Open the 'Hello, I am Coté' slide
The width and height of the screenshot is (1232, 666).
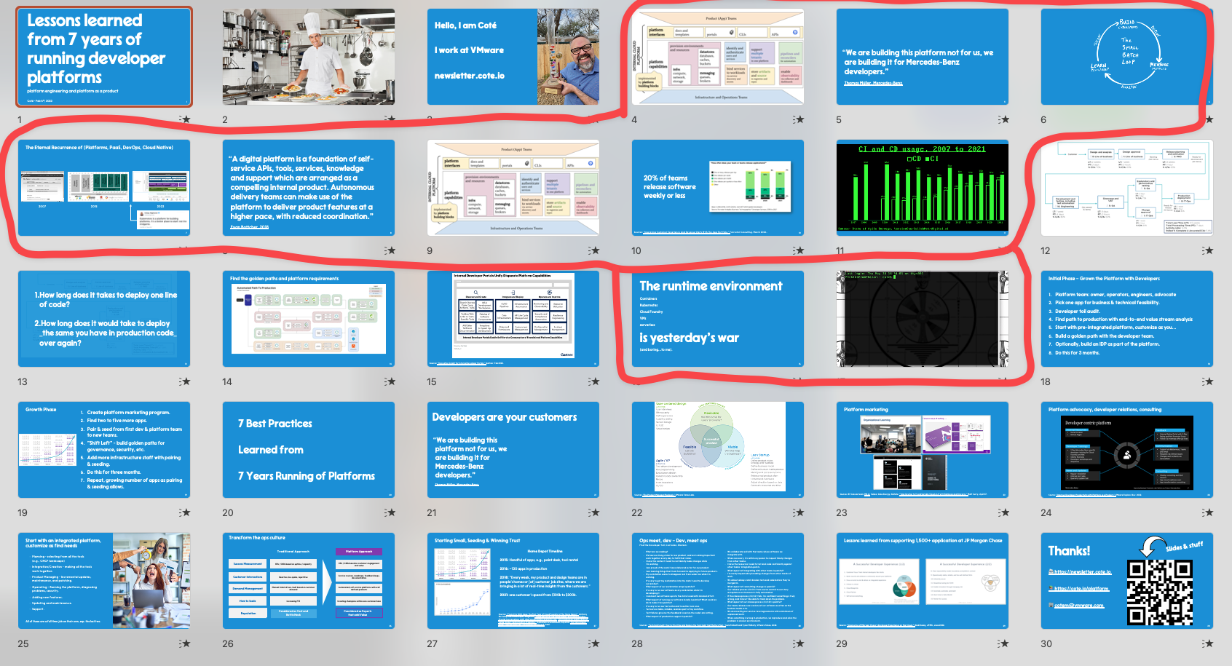tap(513, 57)
